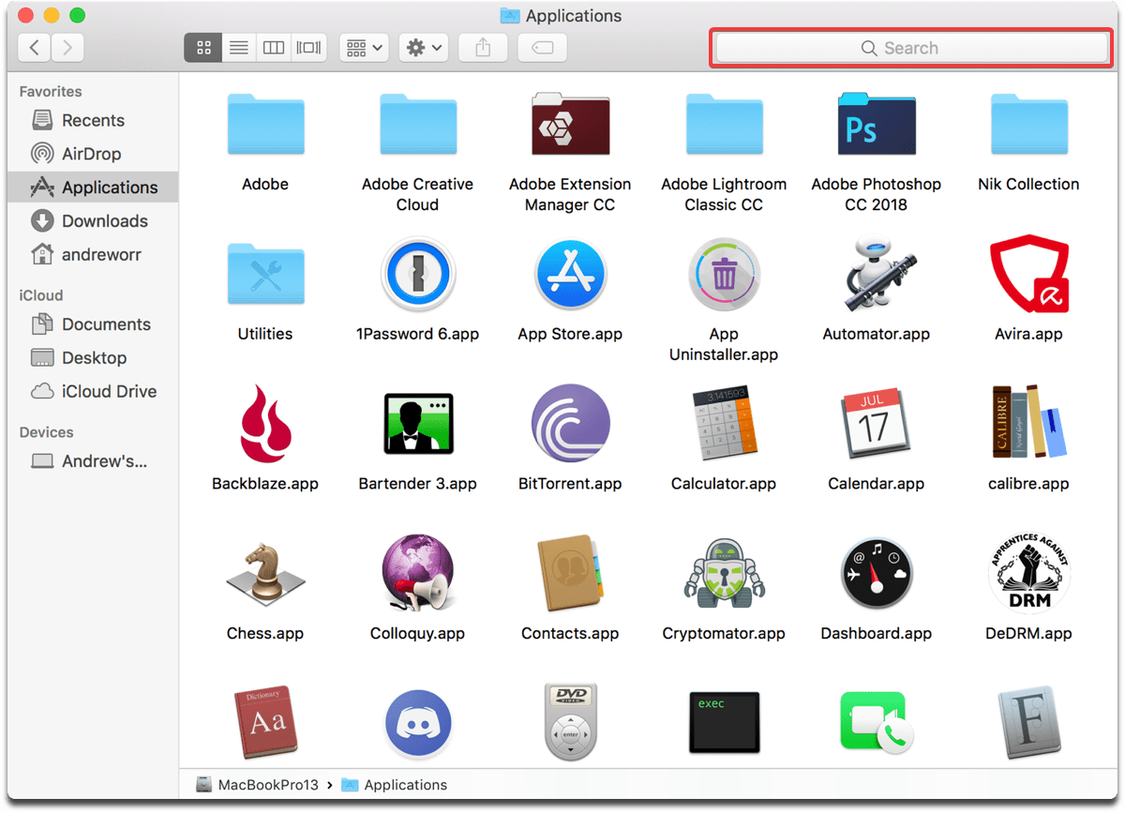Select the Avira app icon

point(1028,274)
